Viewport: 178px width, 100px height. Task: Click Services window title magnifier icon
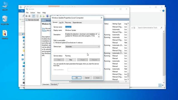coord(27,9)
